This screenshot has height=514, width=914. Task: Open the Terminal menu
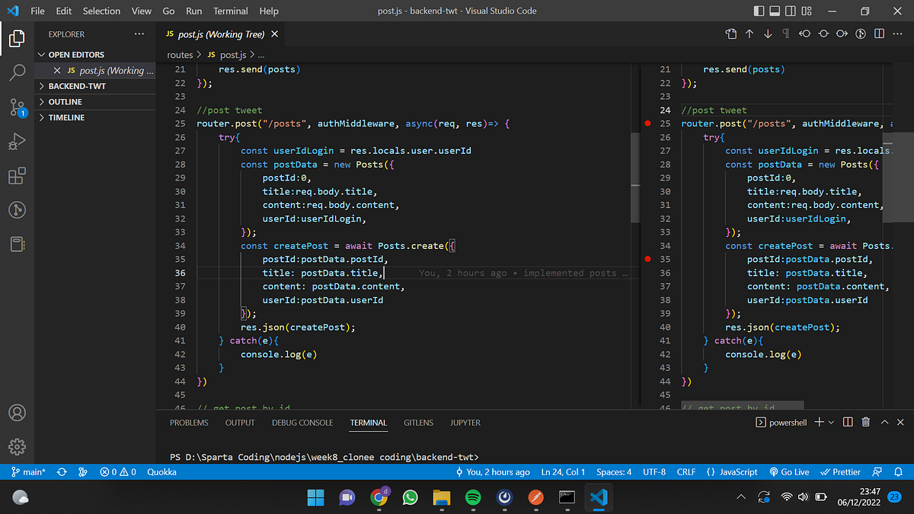click(x=230, y=11)
